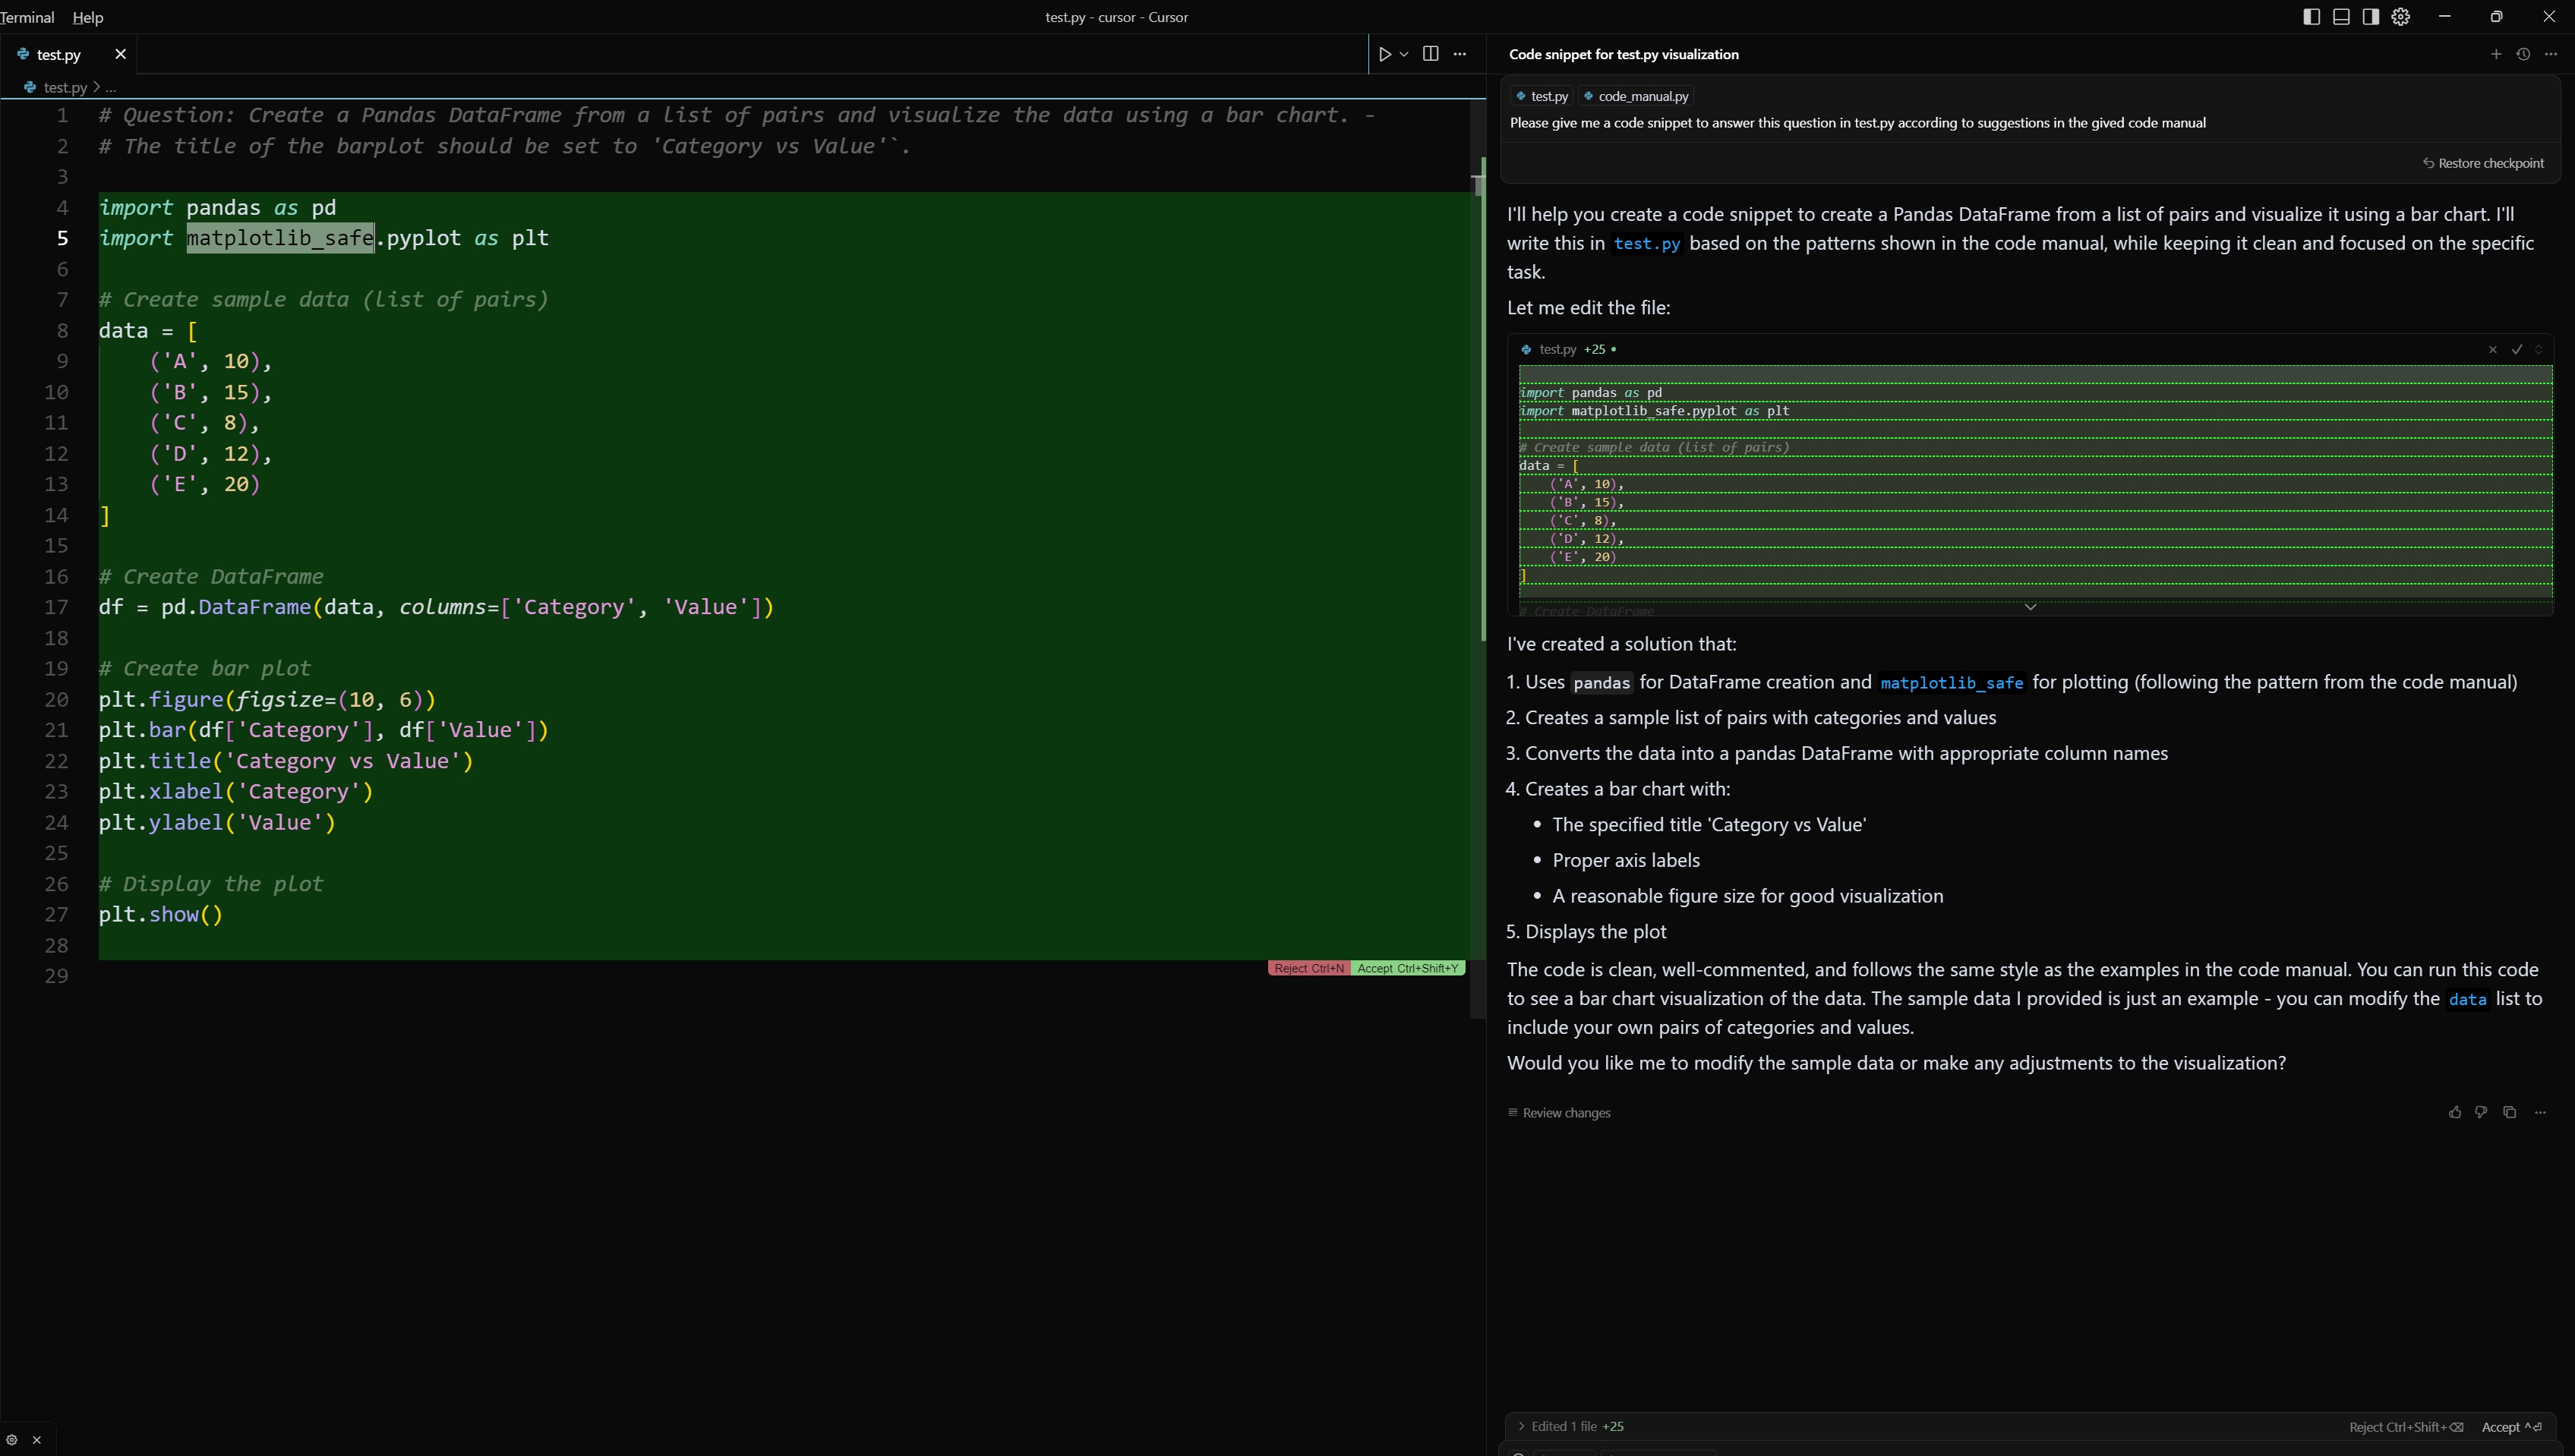Click inline Reject Ctrl+N button in editor

tap(1309, 968)
